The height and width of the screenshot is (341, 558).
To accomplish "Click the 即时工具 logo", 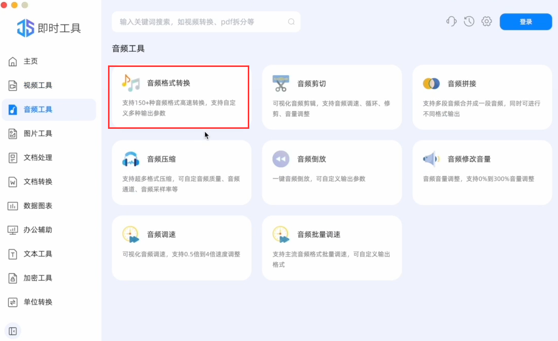I will [x=49, y=28].
